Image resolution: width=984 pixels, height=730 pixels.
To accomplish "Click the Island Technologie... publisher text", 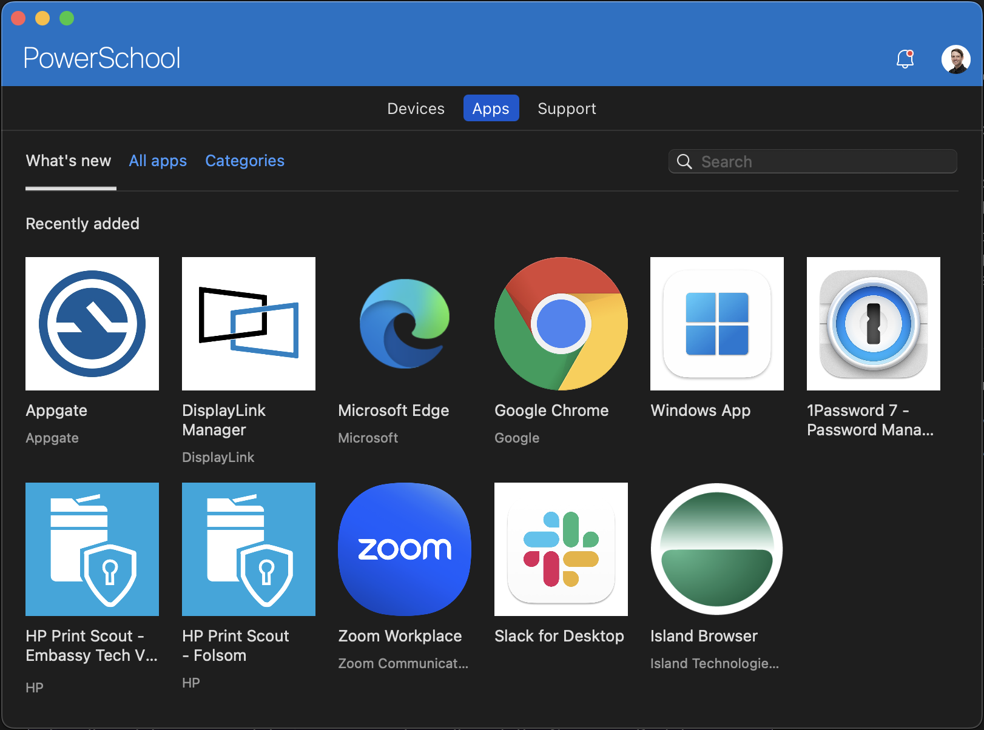I will click(715, 663).
